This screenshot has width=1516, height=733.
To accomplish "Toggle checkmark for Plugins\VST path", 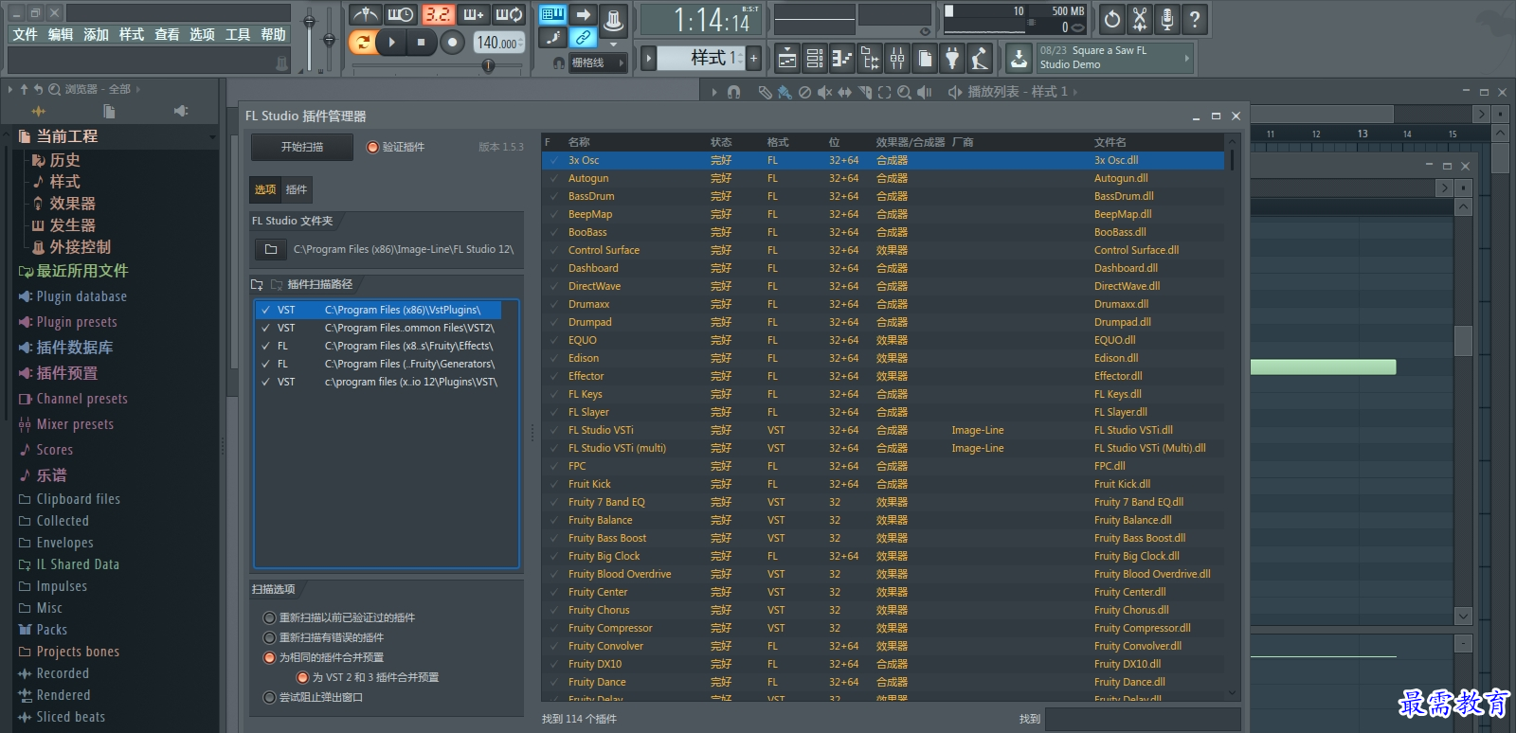I will click(x=266, y=382).
